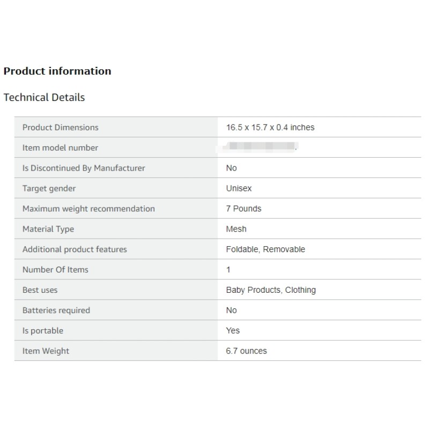Select the Is Discontinued By Manufacturer label
The width and height of the screenshot is (429, 429).
tap(84, 168)
